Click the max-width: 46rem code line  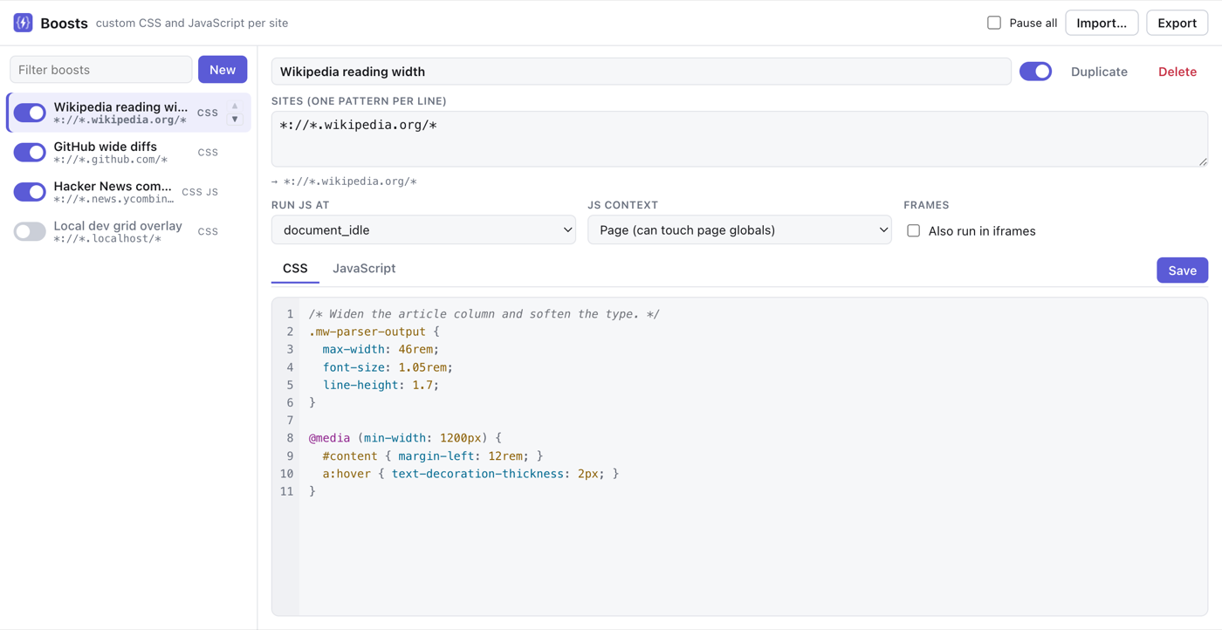click(x=381, y=349)
